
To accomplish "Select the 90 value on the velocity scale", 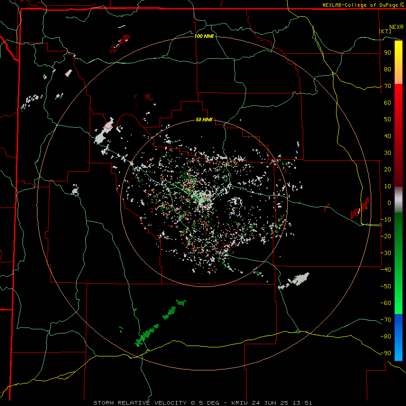I will coord(388,53).
